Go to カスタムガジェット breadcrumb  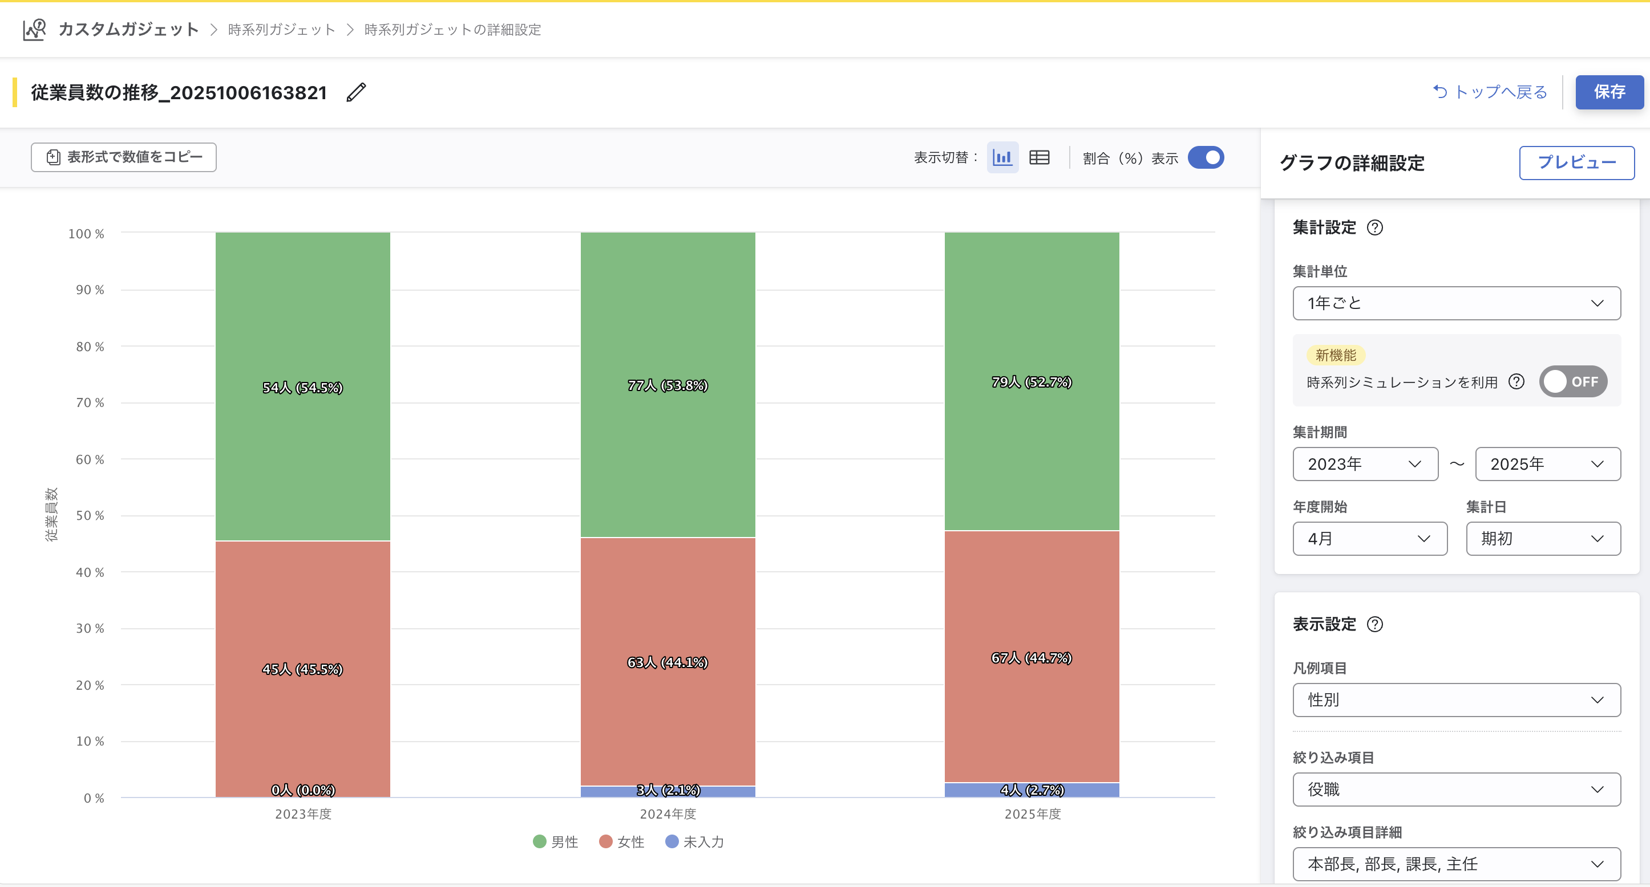click(128, 30)
